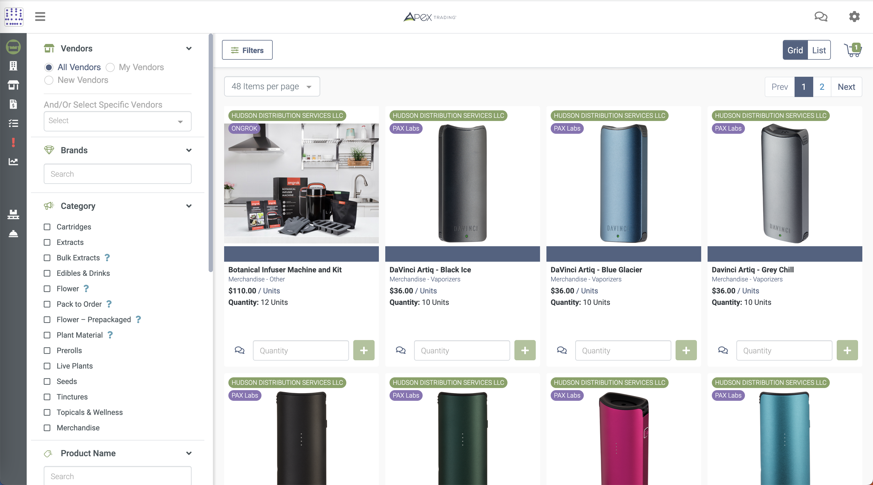The image size is (873, 485).
Task: Collapse the Brands filter section
Action: (x=189, y=150)
